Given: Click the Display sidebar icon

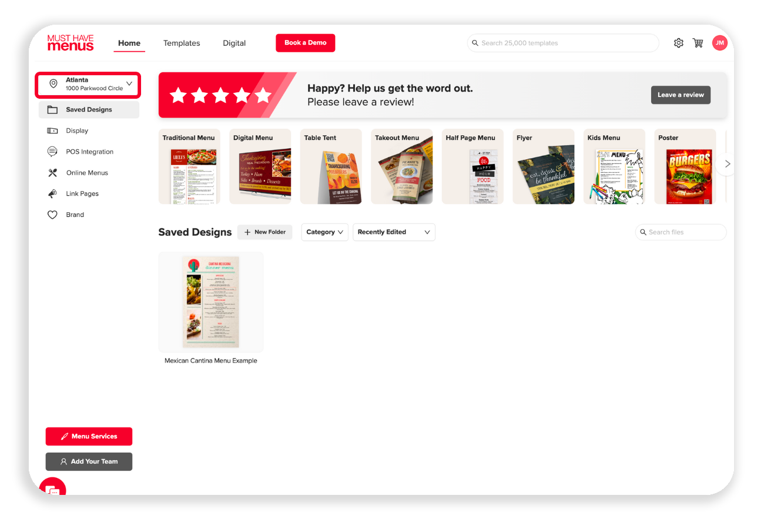Looking at the screenshot, I should pos(52,130).
